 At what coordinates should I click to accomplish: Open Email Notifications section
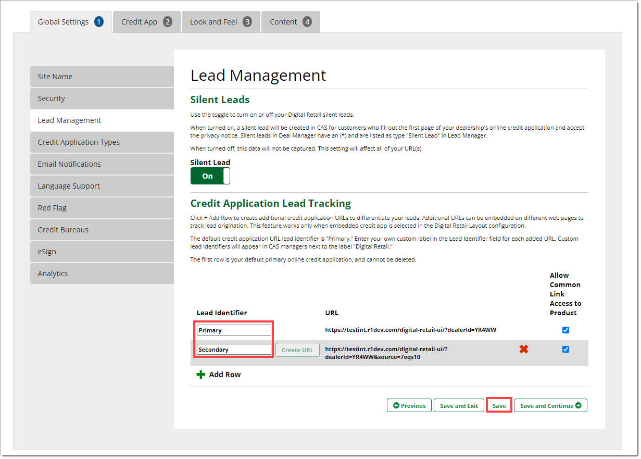(x=102, y=164)
